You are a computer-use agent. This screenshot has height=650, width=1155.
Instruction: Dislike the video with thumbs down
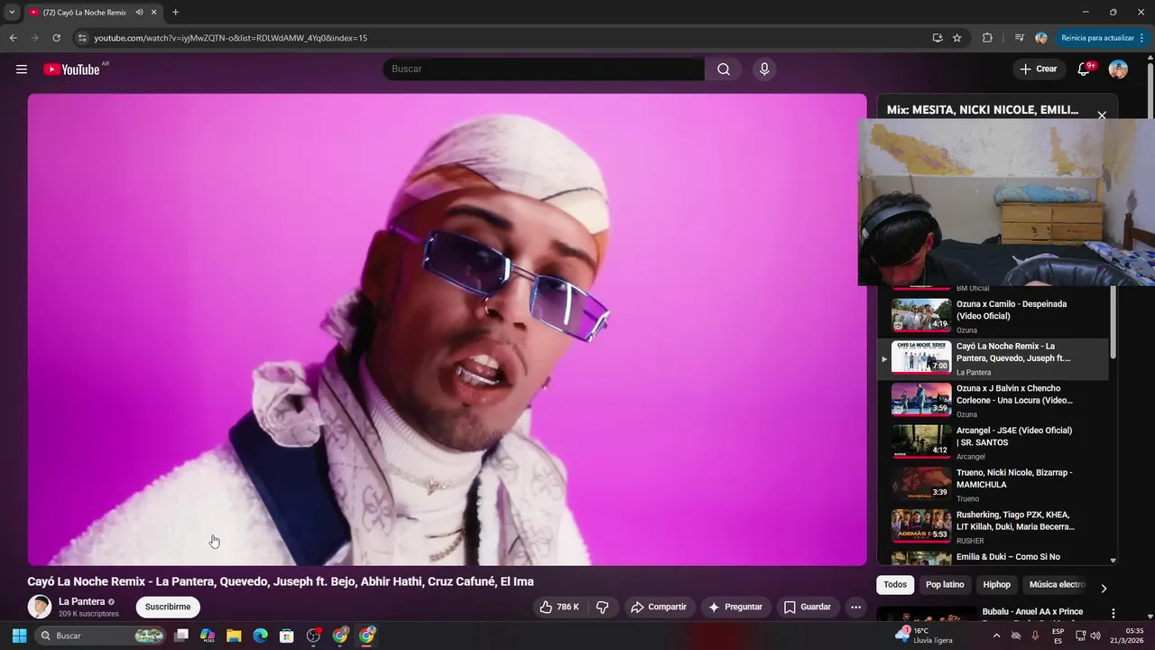(603, 608)
